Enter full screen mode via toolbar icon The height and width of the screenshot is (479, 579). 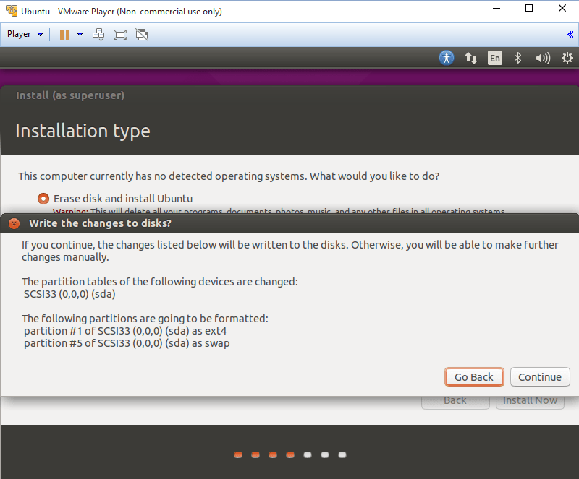point(120,34)
